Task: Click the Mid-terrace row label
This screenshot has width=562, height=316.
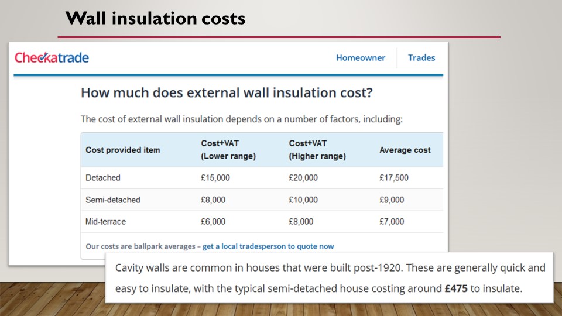Action: (105, 222)
